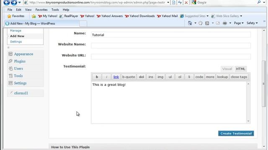Click the lookup editor button
This screenshot has width=268, height=150.
point(222,77)
